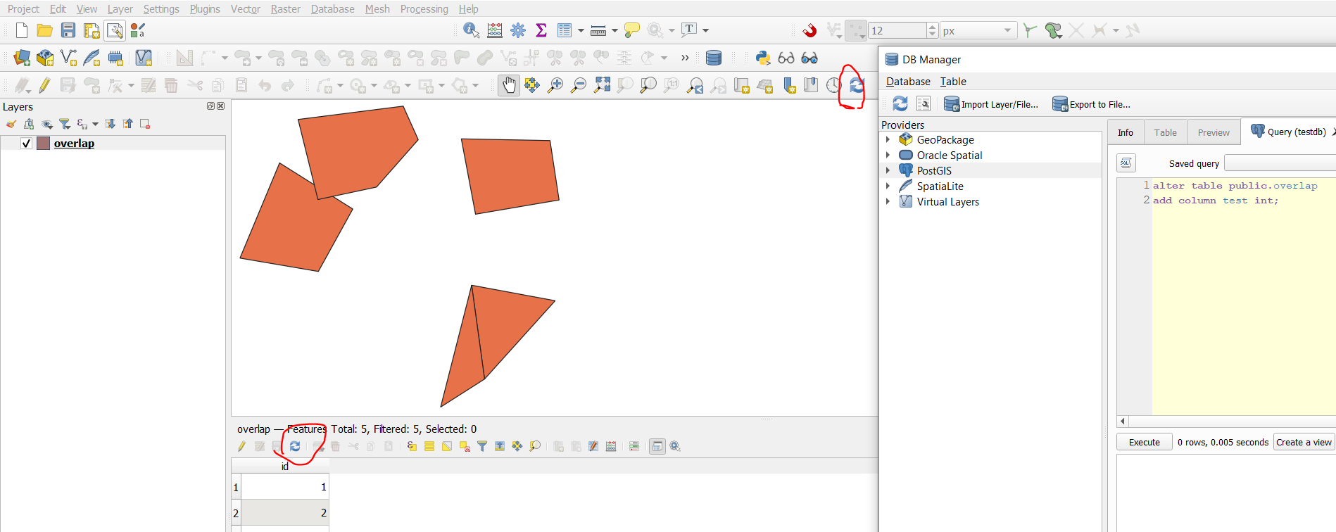Viewport: 1336px width, 532px height.
Task: Zoom to last extent
Action: point(695,85)
